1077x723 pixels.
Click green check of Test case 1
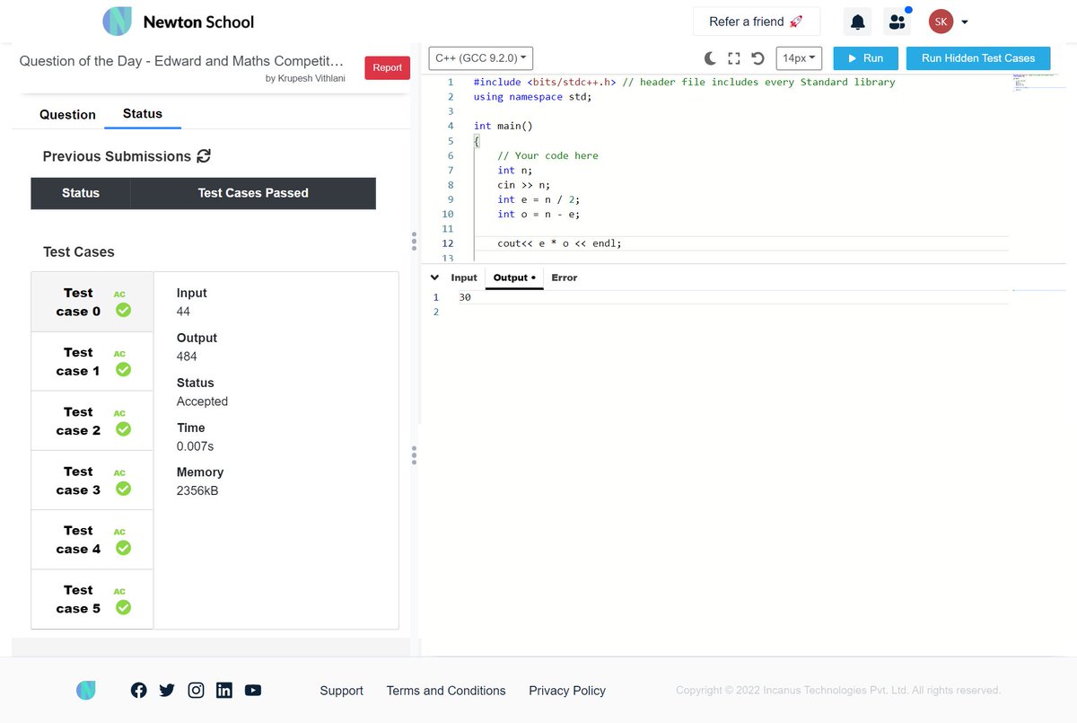124,369
